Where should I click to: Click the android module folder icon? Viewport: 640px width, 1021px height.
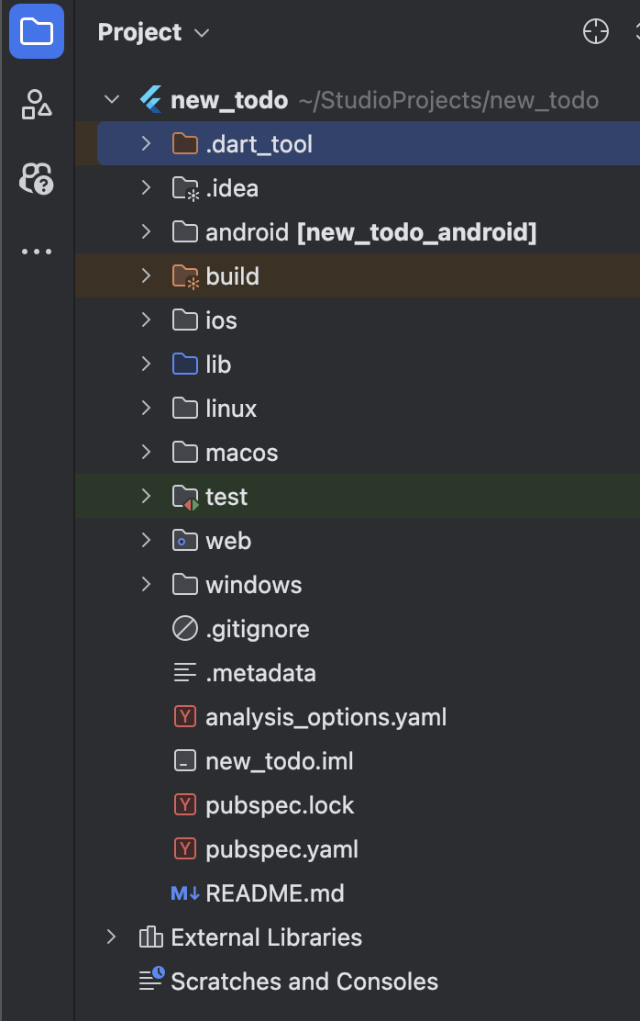tap(184, 231)
